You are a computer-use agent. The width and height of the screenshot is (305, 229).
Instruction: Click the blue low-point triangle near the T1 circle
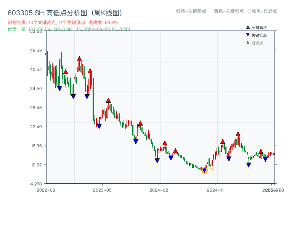tap(204, 170)
